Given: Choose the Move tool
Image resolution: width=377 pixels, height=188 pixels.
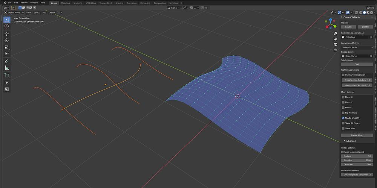Looking at the screenshot, I should point(7,34).
